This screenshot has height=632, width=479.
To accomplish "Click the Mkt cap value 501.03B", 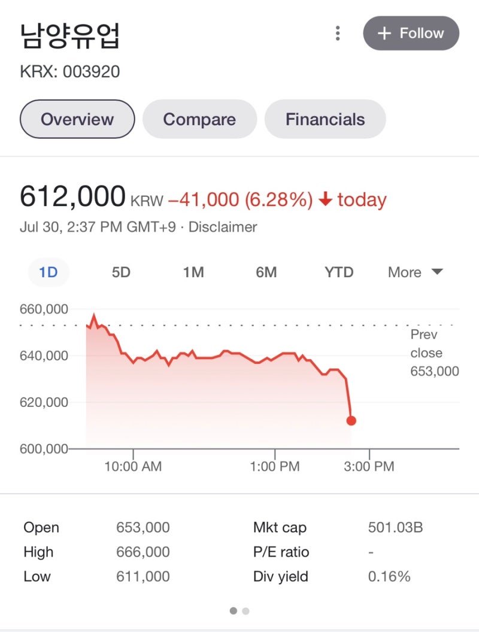I will click(x=395, y=528).
